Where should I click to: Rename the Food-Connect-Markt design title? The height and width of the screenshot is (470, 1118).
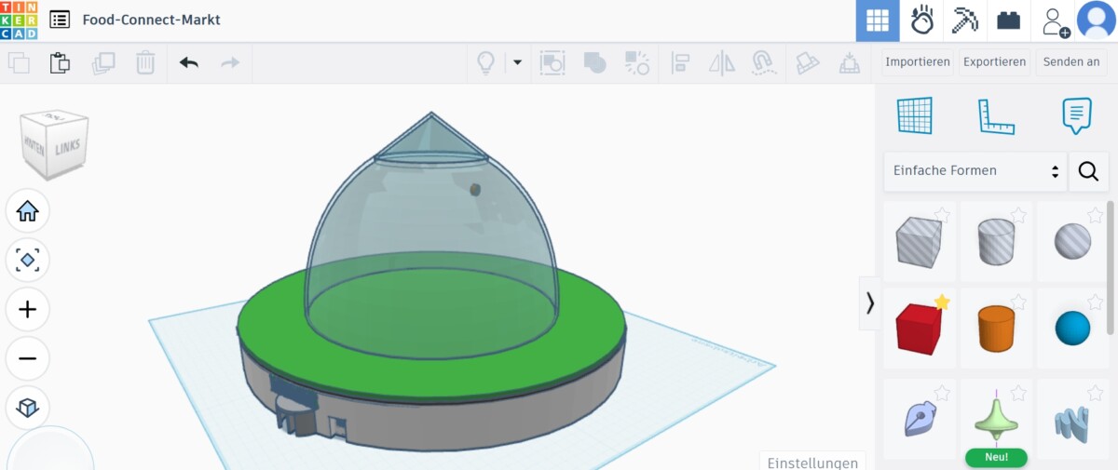151,20
